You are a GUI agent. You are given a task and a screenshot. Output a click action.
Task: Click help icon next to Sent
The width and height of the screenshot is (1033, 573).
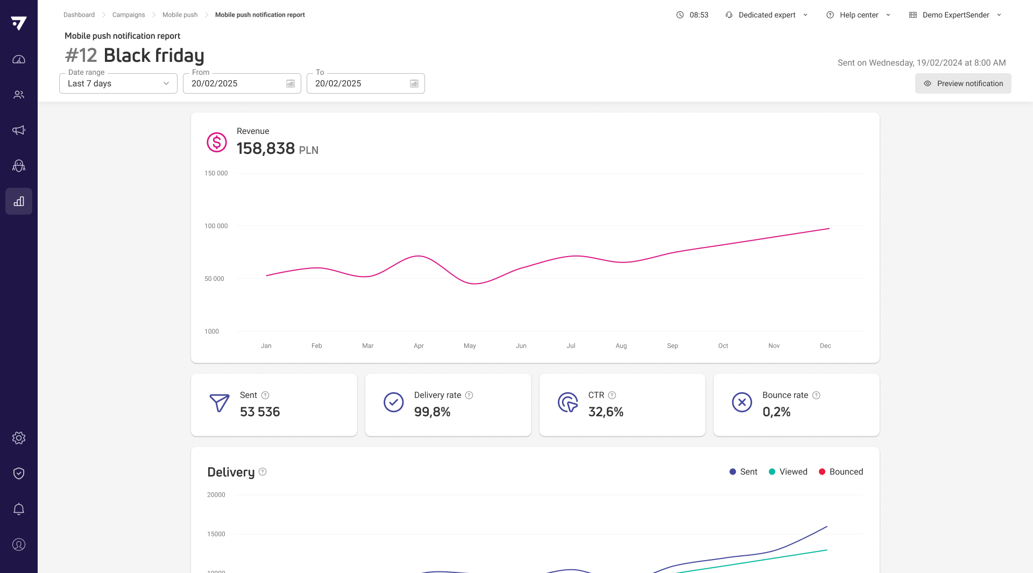tap(265, 395)
